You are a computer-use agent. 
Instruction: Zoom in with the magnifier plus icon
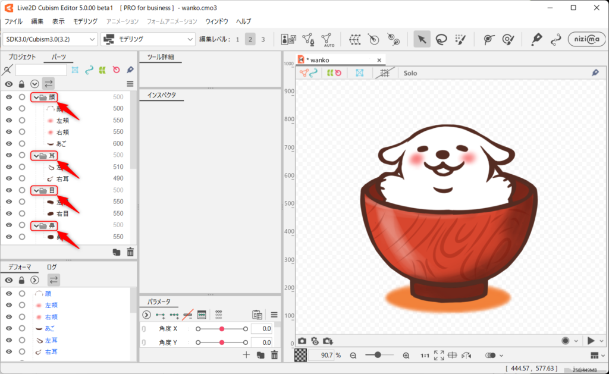(x=406, y=355)
